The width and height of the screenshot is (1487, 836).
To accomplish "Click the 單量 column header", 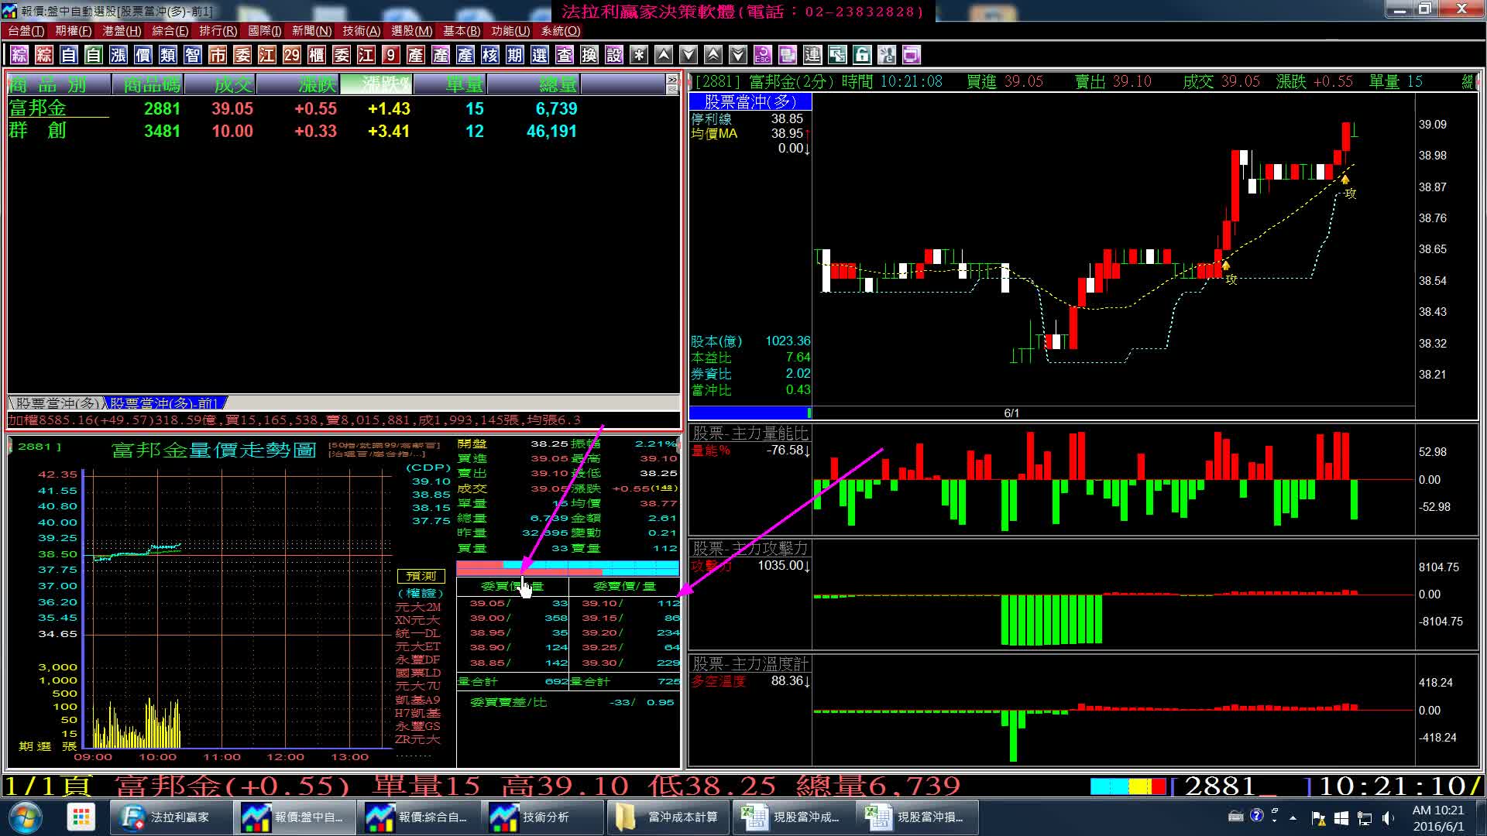I will click(x=449, y=84).
